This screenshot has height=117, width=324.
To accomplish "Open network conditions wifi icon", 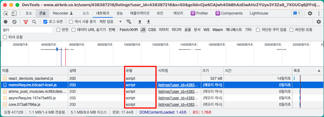I will 129,22.
